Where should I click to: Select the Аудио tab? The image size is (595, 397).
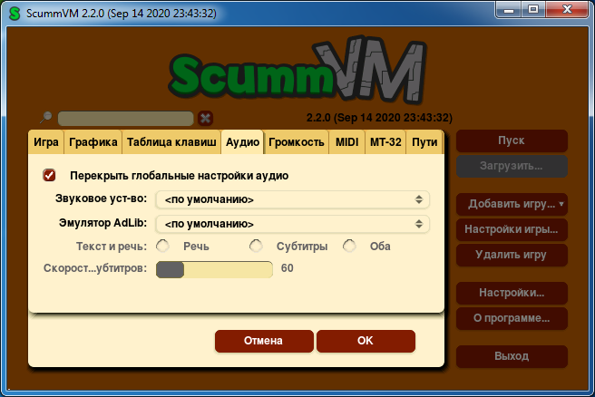tap(242, 142)
